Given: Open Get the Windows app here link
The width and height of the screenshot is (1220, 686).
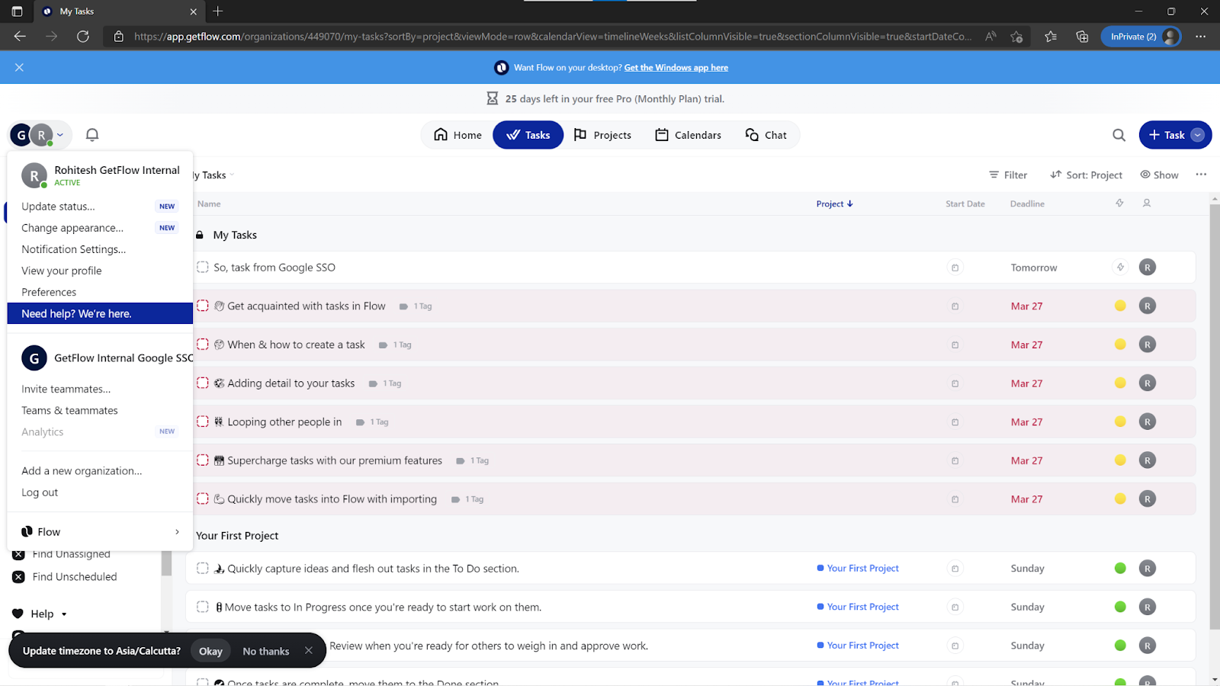Looking at the screenshot, I should pyautogui.click(x=676, y=68).
